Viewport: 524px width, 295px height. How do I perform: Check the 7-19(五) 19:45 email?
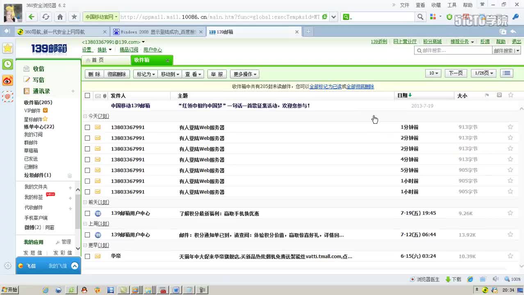click(x=87, y=213)
